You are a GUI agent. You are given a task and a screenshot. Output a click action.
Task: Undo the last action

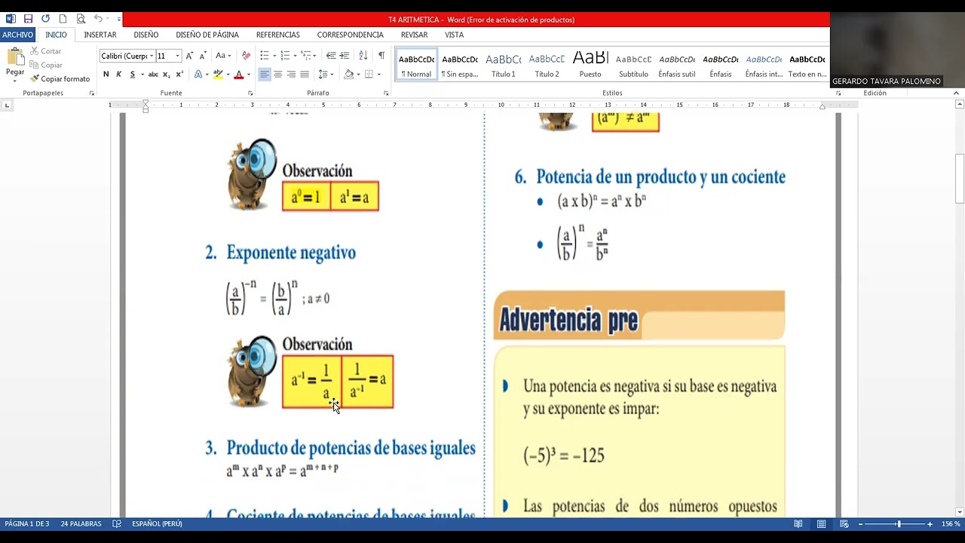point(98,19)
